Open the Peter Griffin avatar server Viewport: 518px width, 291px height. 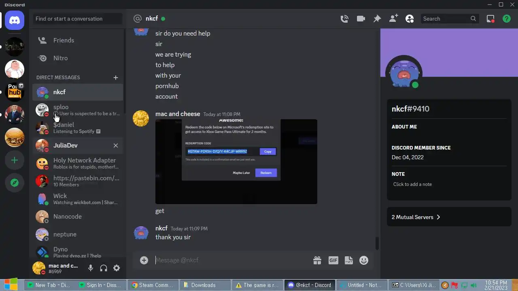pos(15,70)
